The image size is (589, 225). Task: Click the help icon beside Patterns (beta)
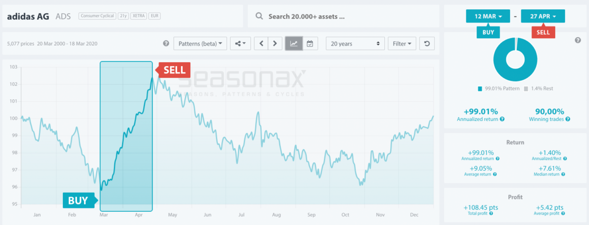(x=166, y=44)
